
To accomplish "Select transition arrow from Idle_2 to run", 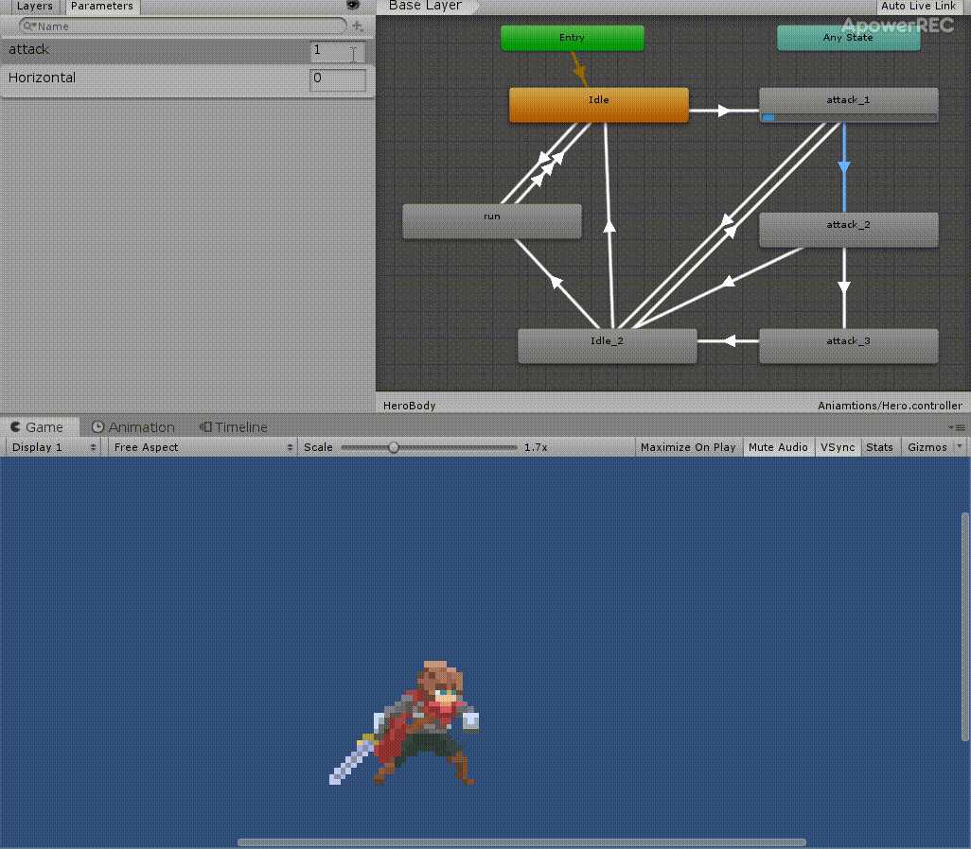I will click(556, 282).
